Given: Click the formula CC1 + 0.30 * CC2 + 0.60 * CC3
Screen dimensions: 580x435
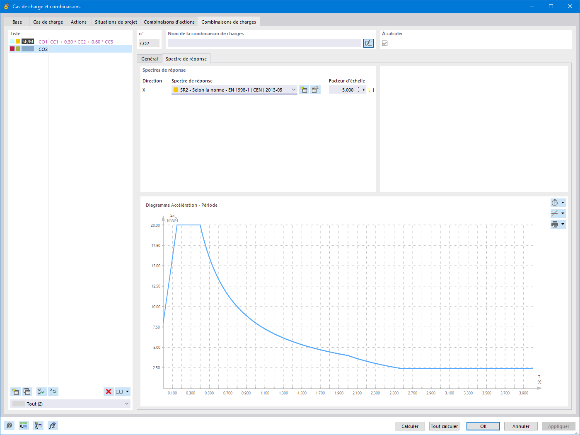Looking at the screenshot, I should [82, 42].
